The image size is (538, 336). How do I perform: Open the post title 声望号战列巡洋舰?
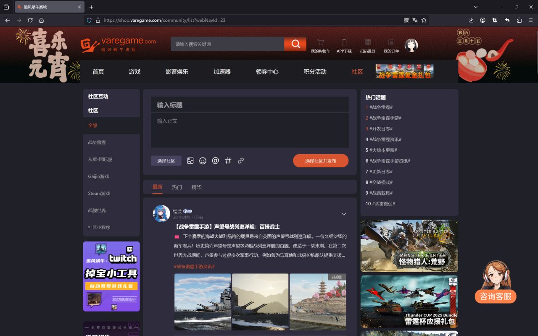click(227, 227)
